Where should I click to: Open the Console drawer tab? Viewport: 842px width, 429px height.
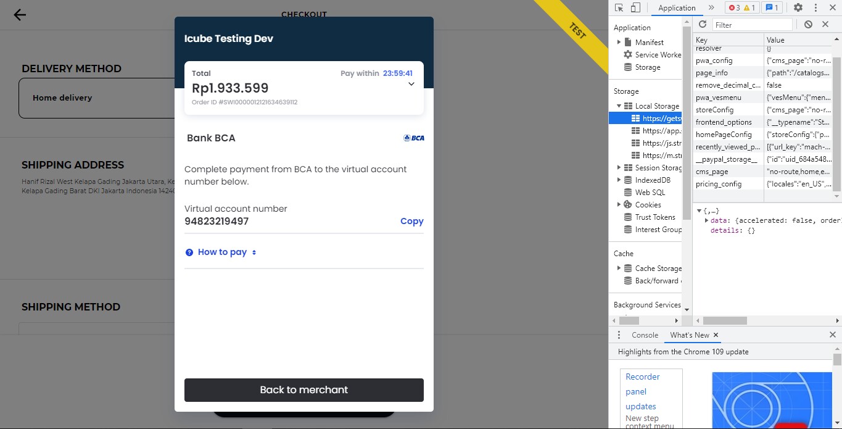tap(645, 335)
